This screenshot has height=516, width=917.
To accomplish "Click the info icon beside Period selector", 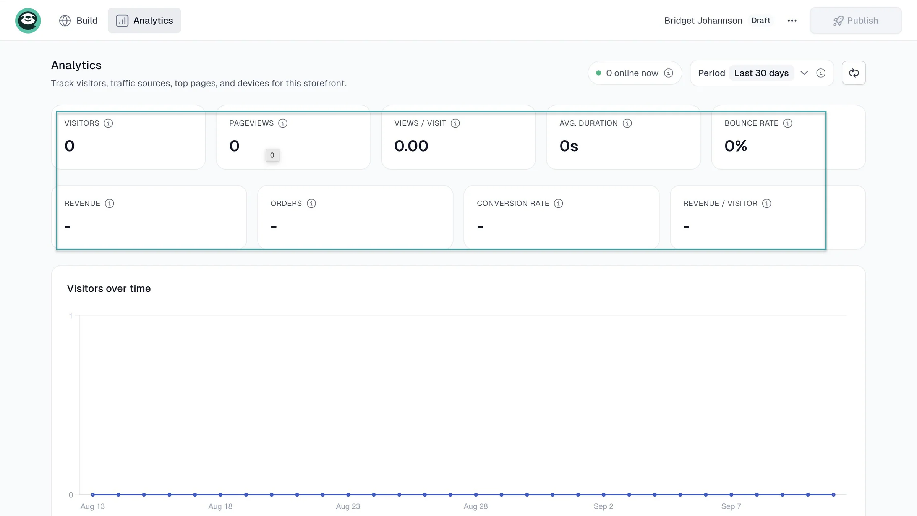I will [x=820, y=73].
